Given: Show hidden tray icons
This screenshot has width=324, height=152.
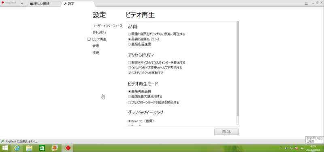Looking at the screenshot, I should (281, 148).
